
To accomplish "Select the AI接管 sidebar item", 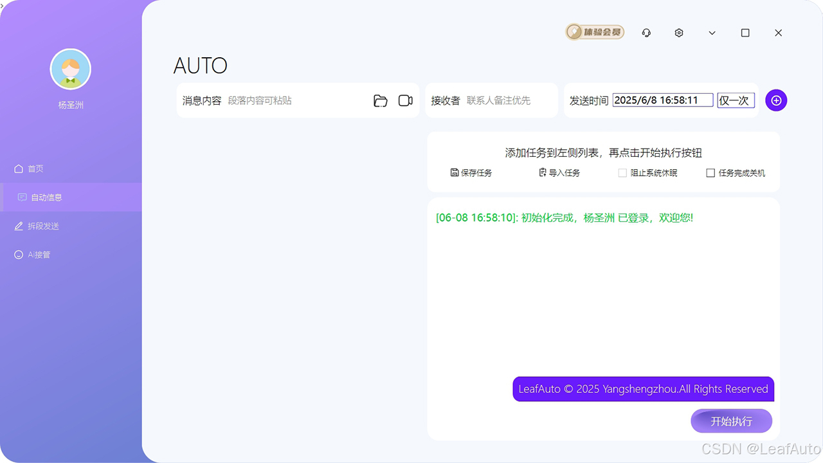I will pos(39,254).
